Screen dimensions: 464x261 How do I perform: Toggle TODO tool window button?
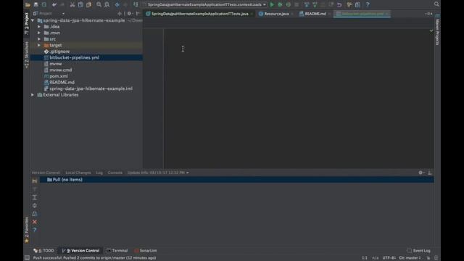[43, 251]
